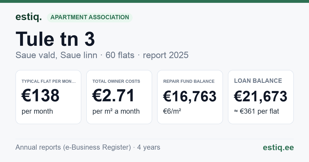
Task: Click the Tule tn 3 heading
Action: [55, 39]
